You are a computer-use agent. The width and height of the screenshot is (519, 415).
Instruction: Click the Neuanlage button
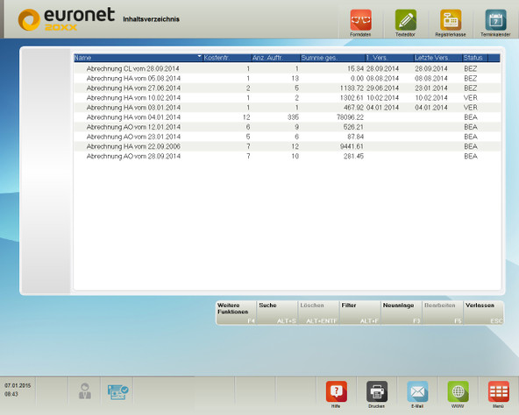click(x=401, y=313)
